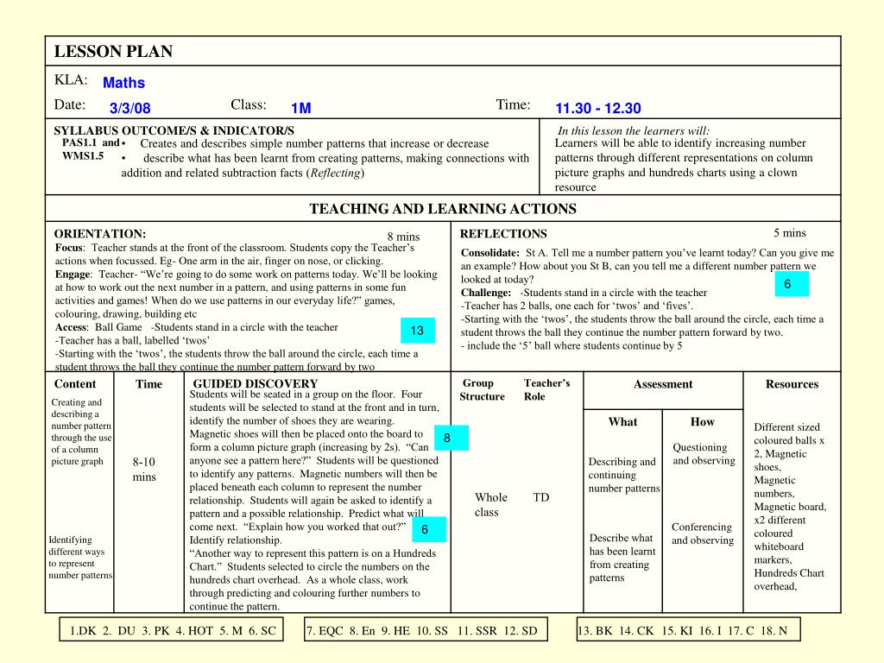Click the "ORIENTATION:" heading
This screenshot has height=663, width=884.
tap(100, 234)
